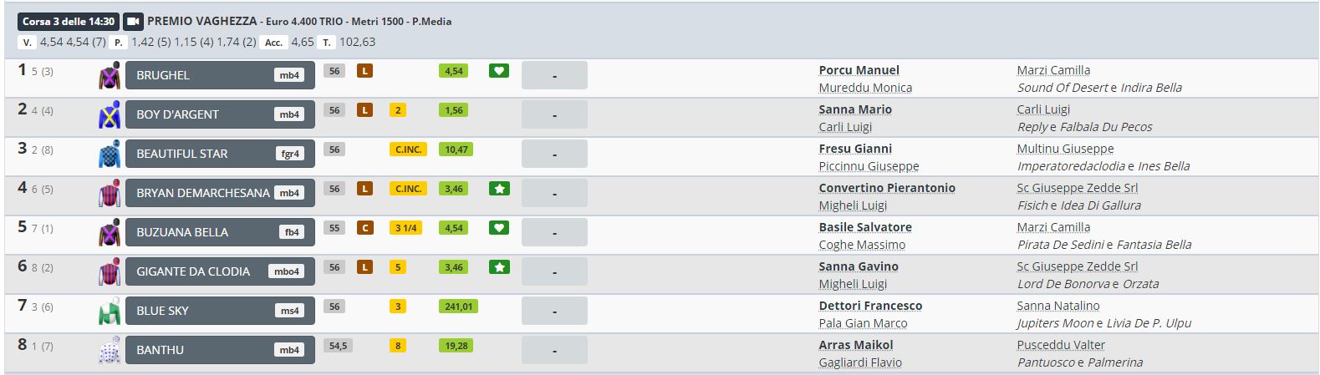Click Banthu's white dotted jockey silk icon
The height and width of the screenshot is (375, 1320).
[110, 350]
